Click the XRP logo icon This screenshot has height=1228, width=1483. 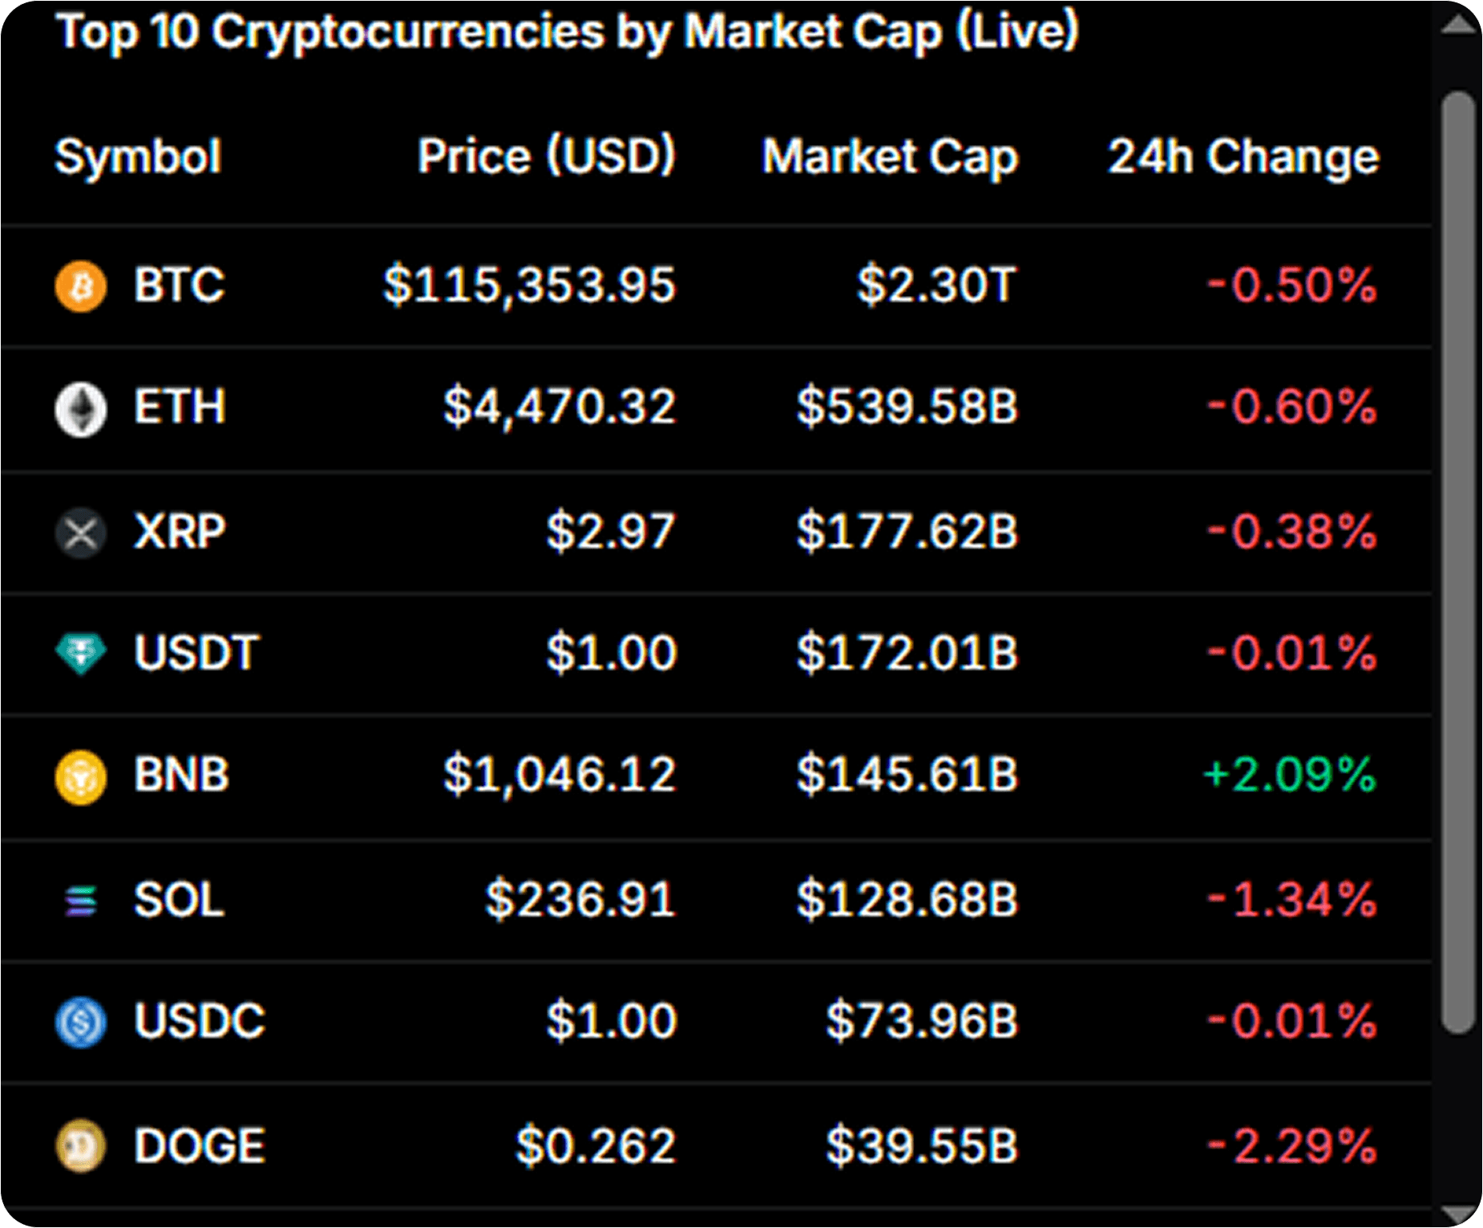pos(80,533)
